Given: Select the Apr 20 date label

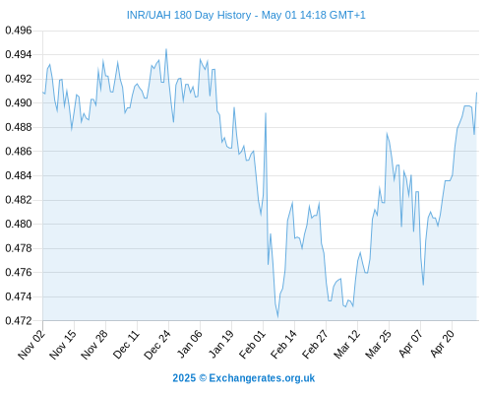Looking at the screenshot, I should [x=442, y=344].
